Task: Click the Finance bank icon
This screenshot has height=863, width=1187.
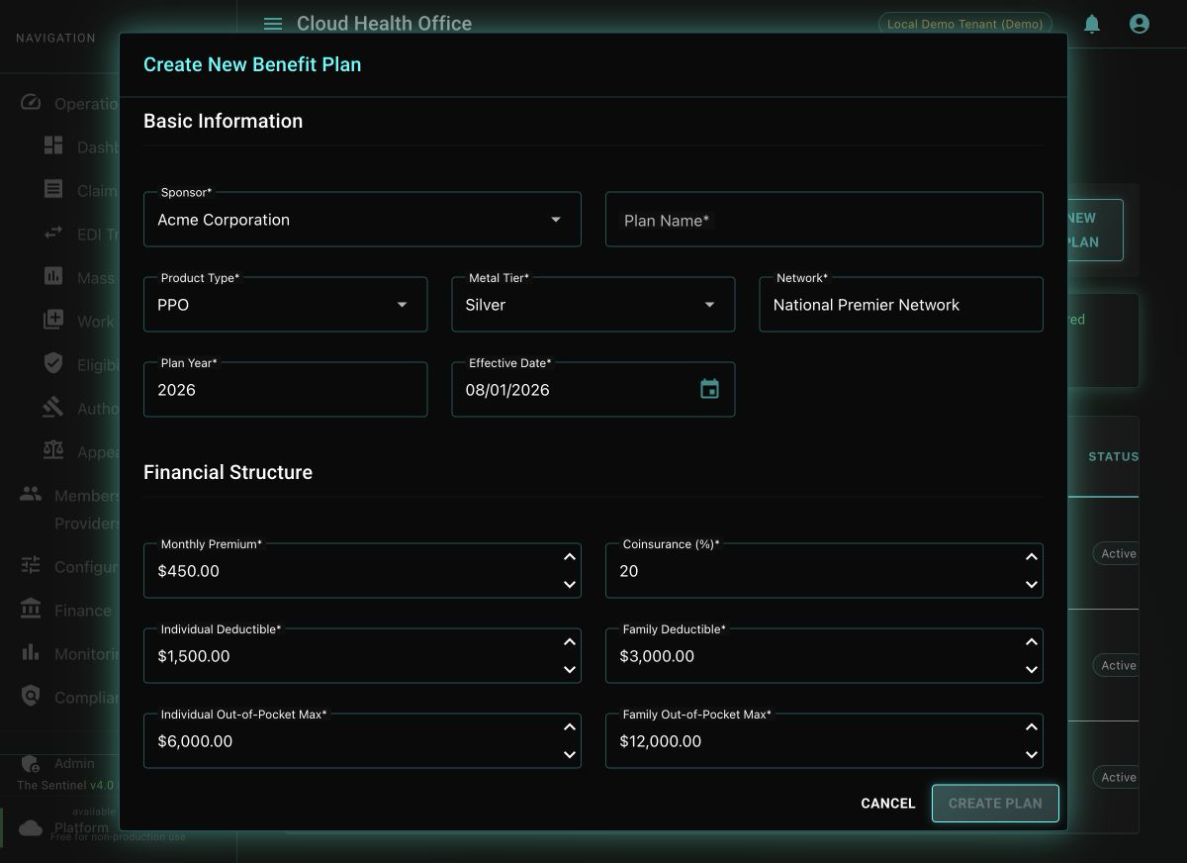Action: point(31,609)
